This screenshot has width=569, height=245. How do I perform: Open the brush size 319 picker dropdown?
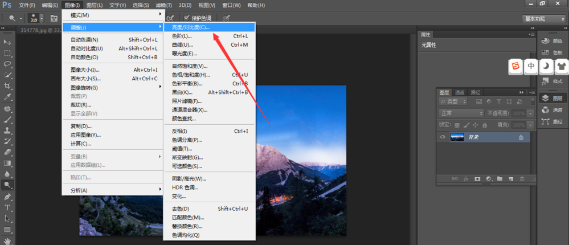(x=42, y=18)
